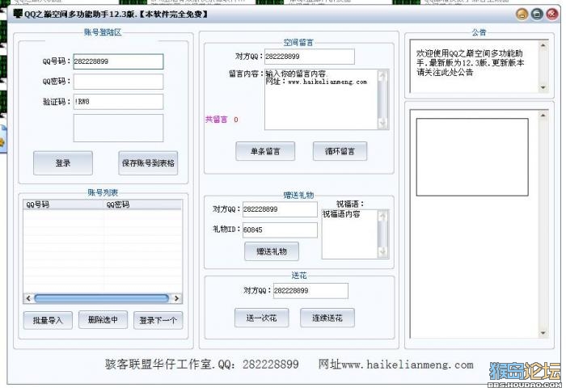
Task: Focus the 礼物ID input field
Action: click(280, 230)
